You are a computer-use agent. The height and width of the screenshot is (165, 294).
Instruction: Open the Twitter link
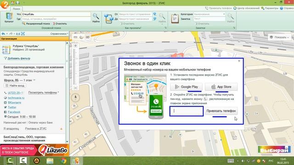pos(12,107)
